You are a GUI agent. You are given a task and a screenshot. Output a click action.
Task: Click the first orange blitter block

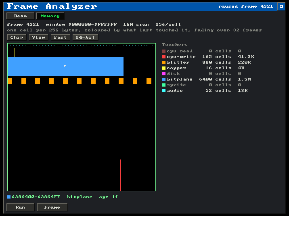10,81
